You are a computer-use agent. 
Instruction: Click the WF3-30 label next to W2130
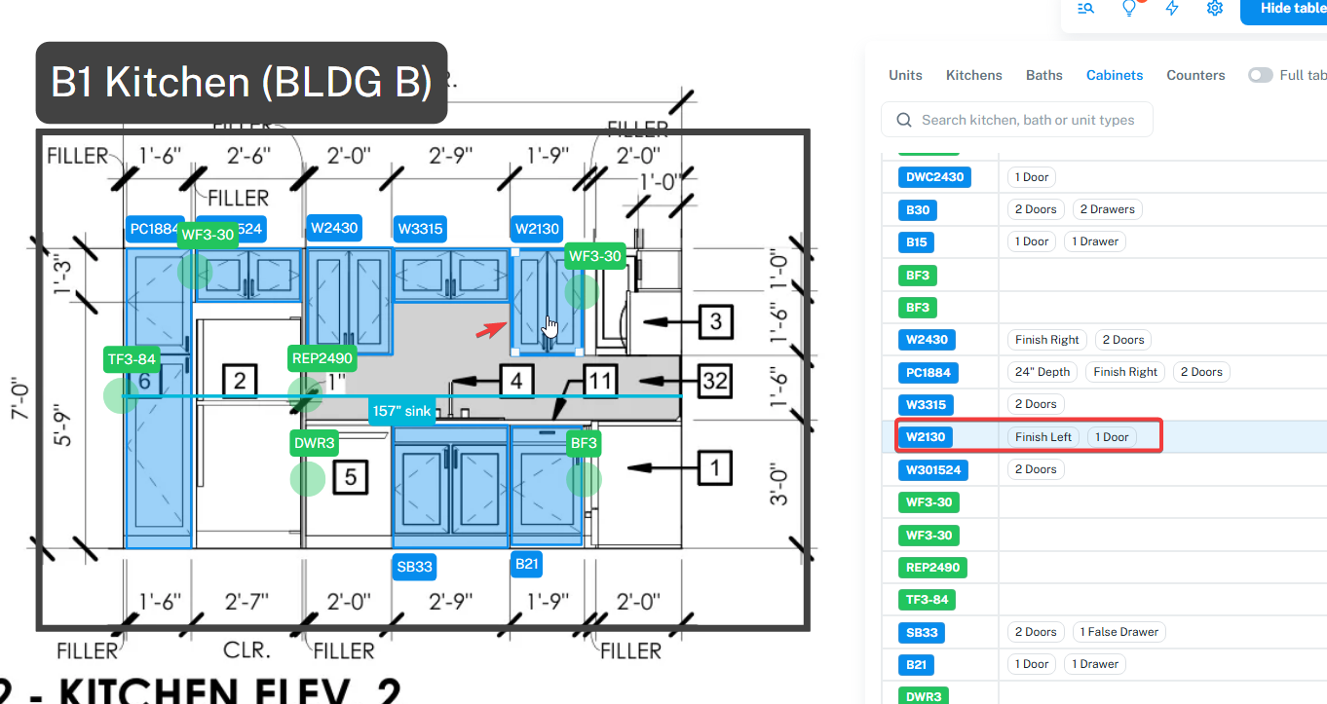coord(594,256)
